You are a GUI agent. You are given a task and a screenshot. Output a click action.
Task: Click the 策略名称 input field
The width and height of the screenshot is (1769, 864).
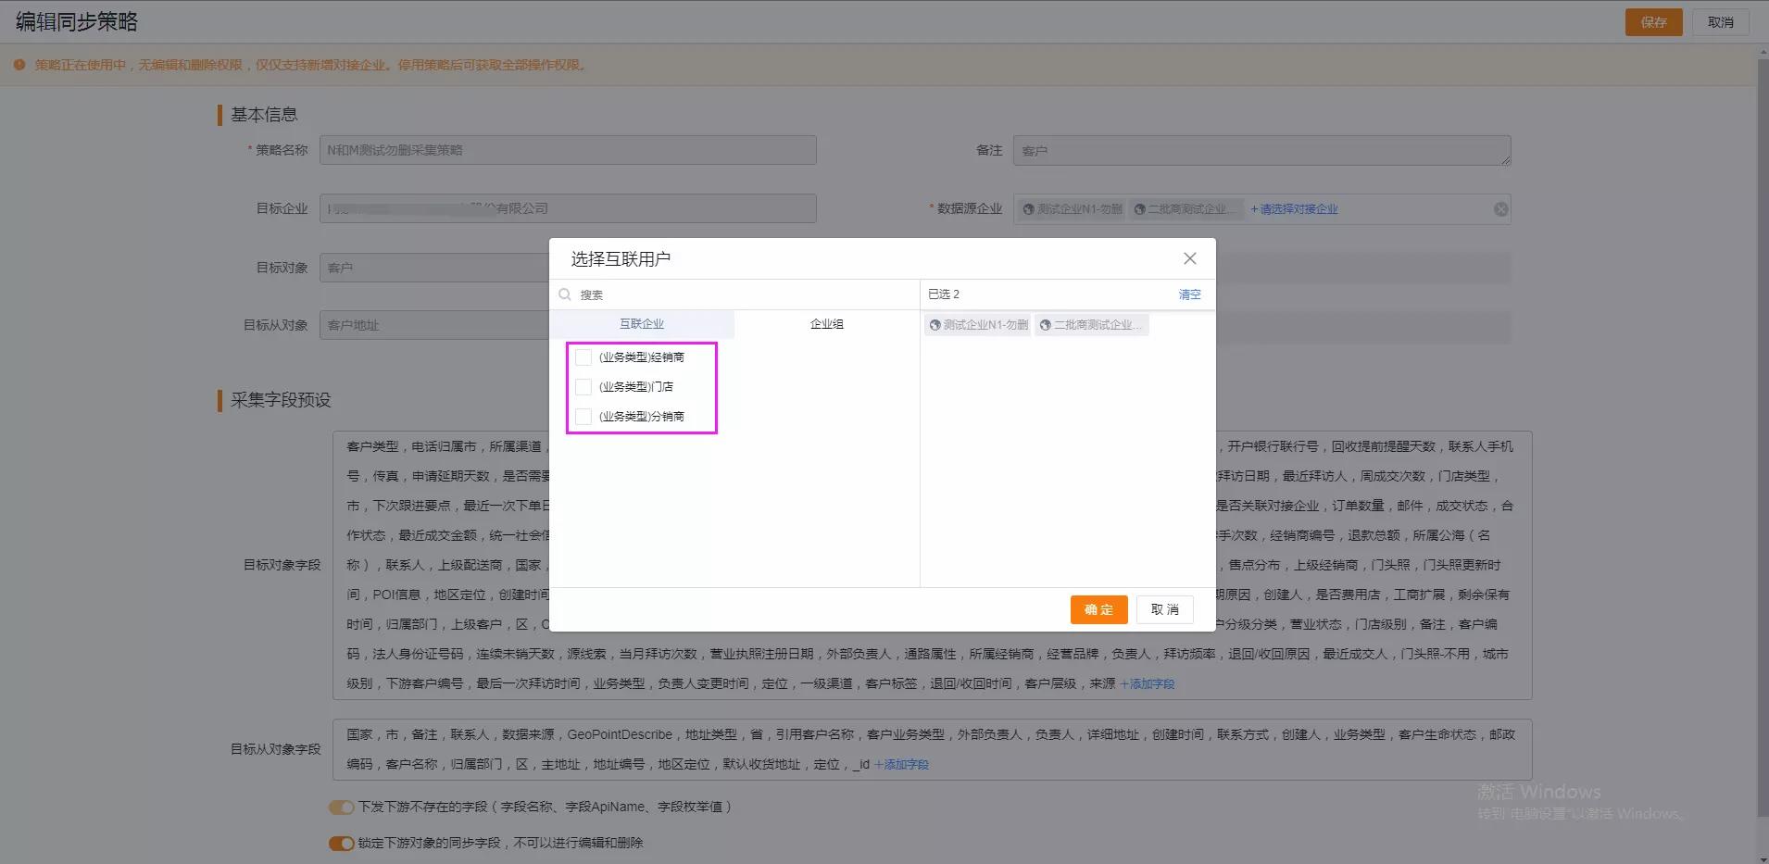pyautogui.click(x=568, y=150)
